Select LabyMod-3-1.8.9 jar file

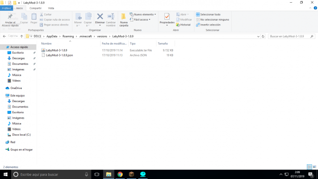56,50
